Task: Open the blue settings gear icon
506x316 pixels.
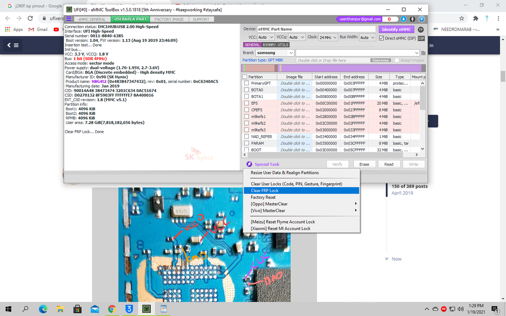Action: coord(422,19)
